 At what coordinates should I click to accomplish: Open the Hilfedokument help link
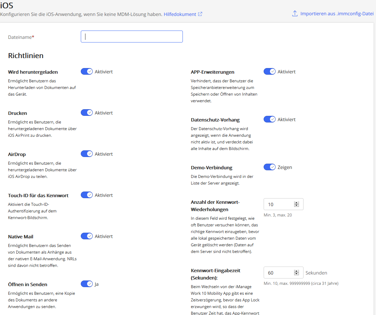180,14
